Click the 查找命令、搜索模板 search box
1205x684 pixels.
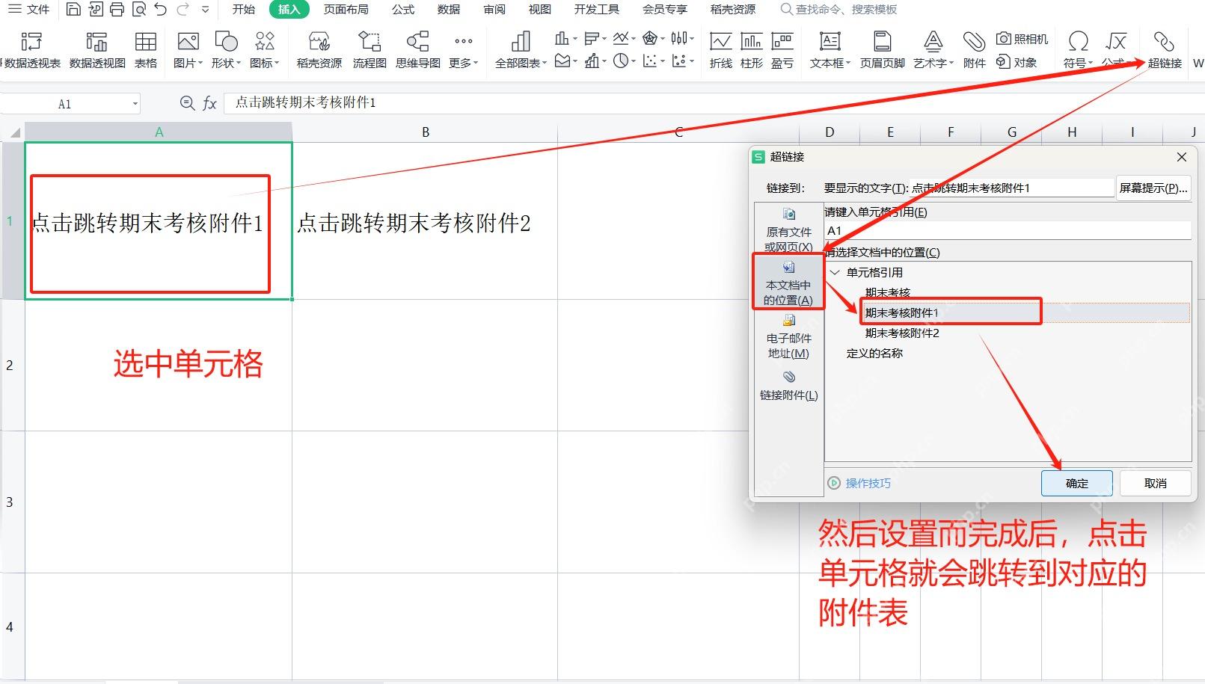(x=838, y=10)
